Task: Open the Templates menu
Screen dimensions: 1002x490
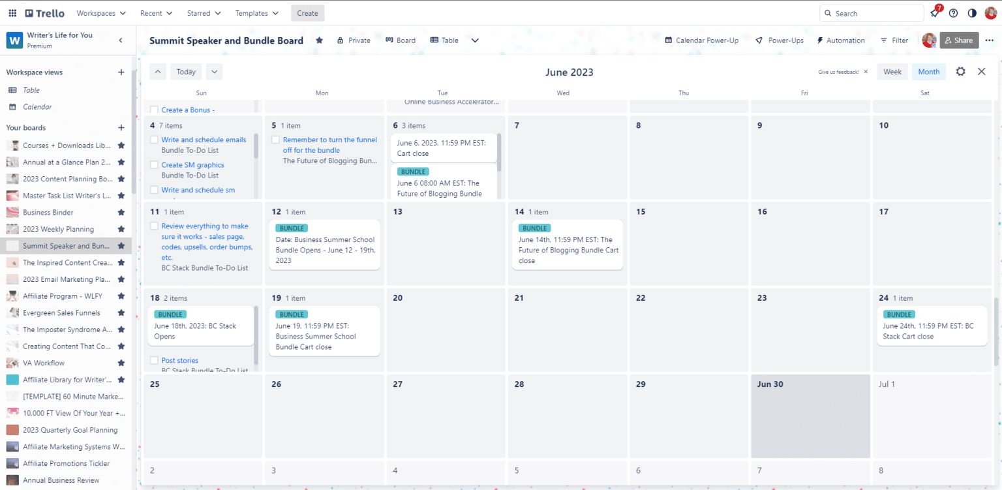Action: [x=256, y=12]
